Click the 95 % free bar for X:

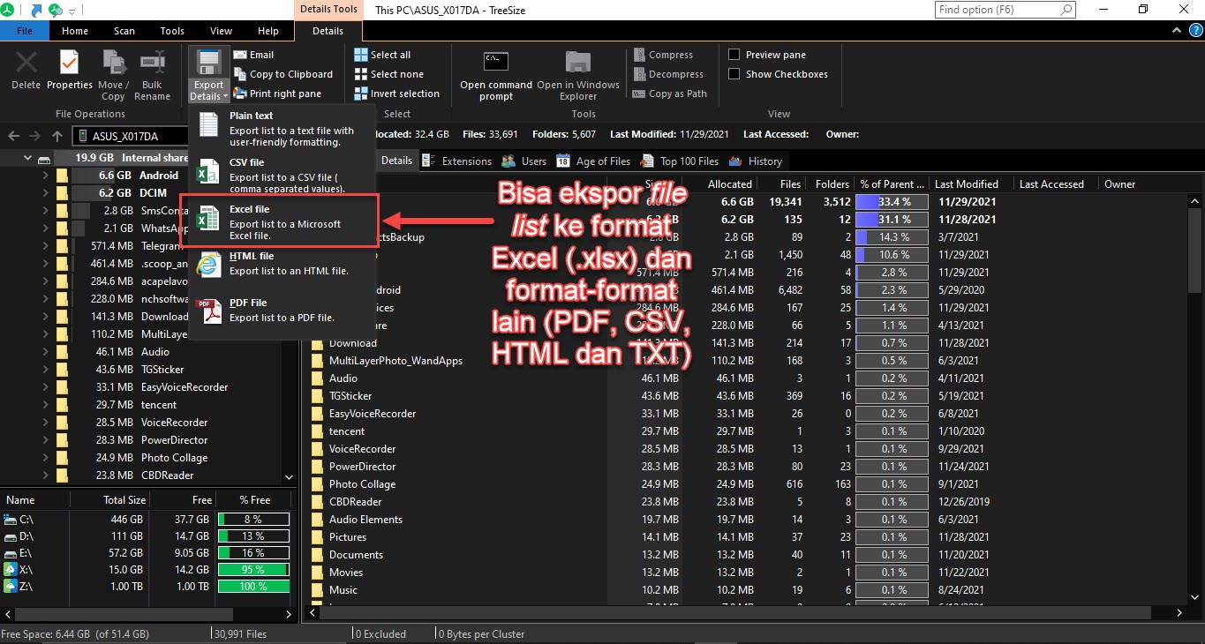tap(253, 570)
